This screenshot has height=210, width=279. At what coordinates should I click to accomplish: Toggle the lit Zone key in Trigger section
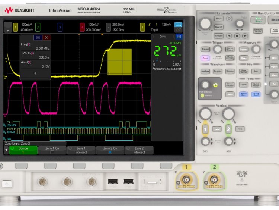point(205,58)
